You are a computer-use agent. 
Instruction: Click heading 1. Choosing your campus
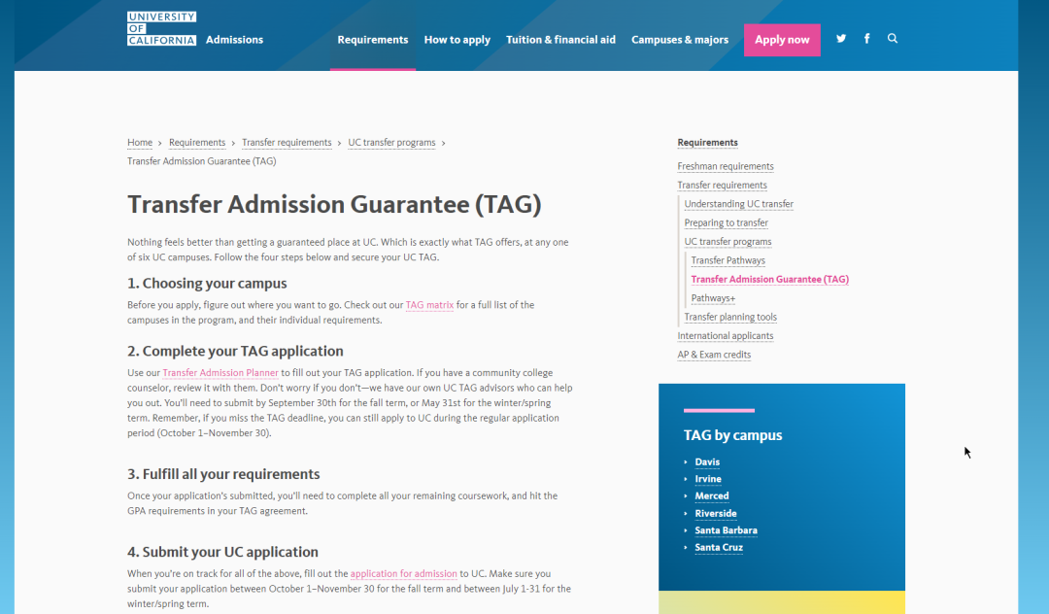click(x=207, y=284)
